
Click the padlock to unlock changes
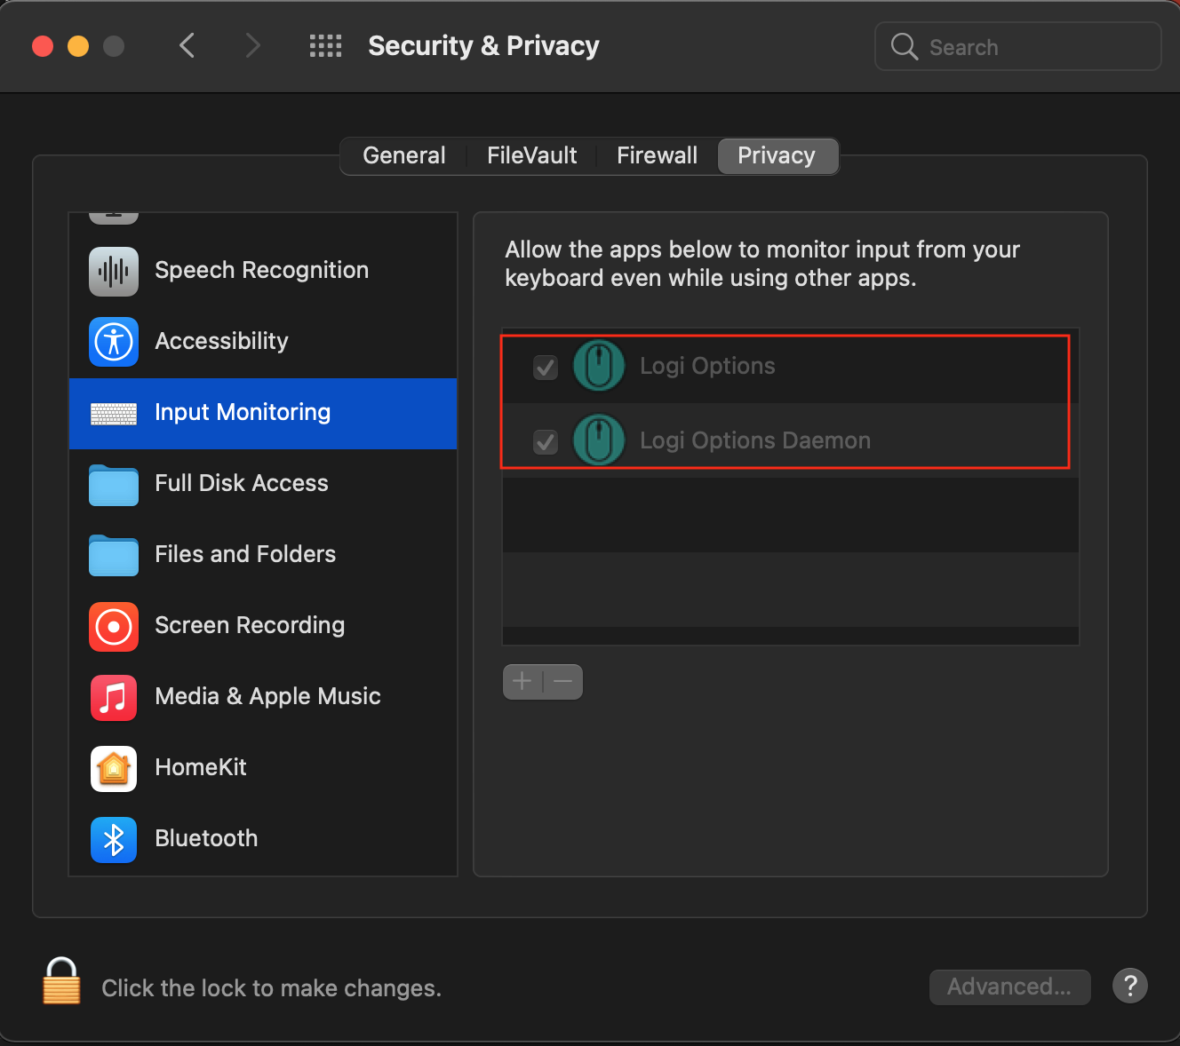(x=61, y=981)
